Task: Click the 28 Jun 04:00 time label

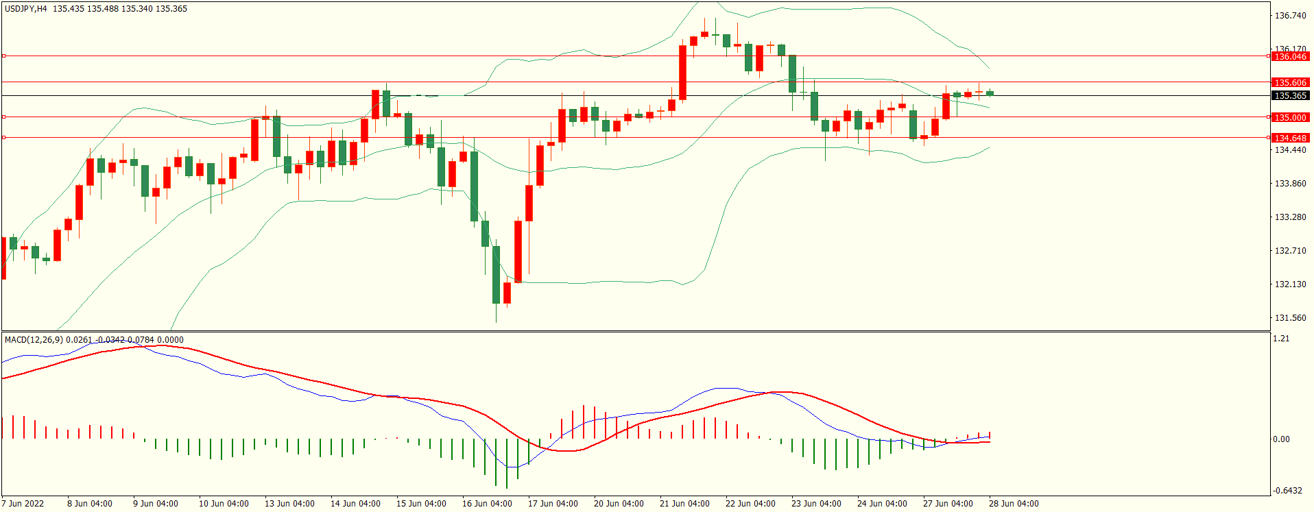Action: [1014, 504]
